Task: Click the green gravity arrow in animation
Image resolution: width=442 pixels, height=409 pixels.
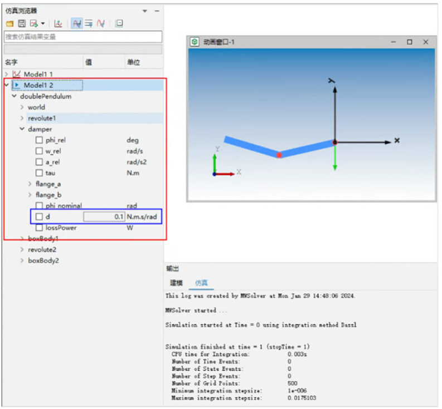Action: (335, 157)
